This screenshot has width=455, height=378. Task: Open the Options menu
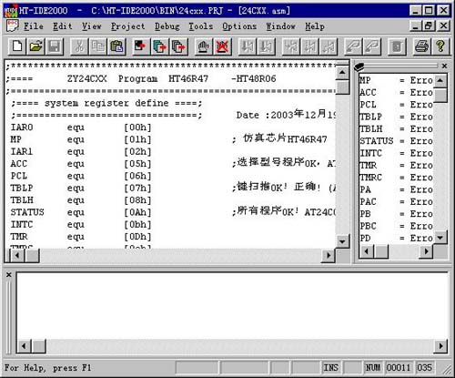coord(239,26)
